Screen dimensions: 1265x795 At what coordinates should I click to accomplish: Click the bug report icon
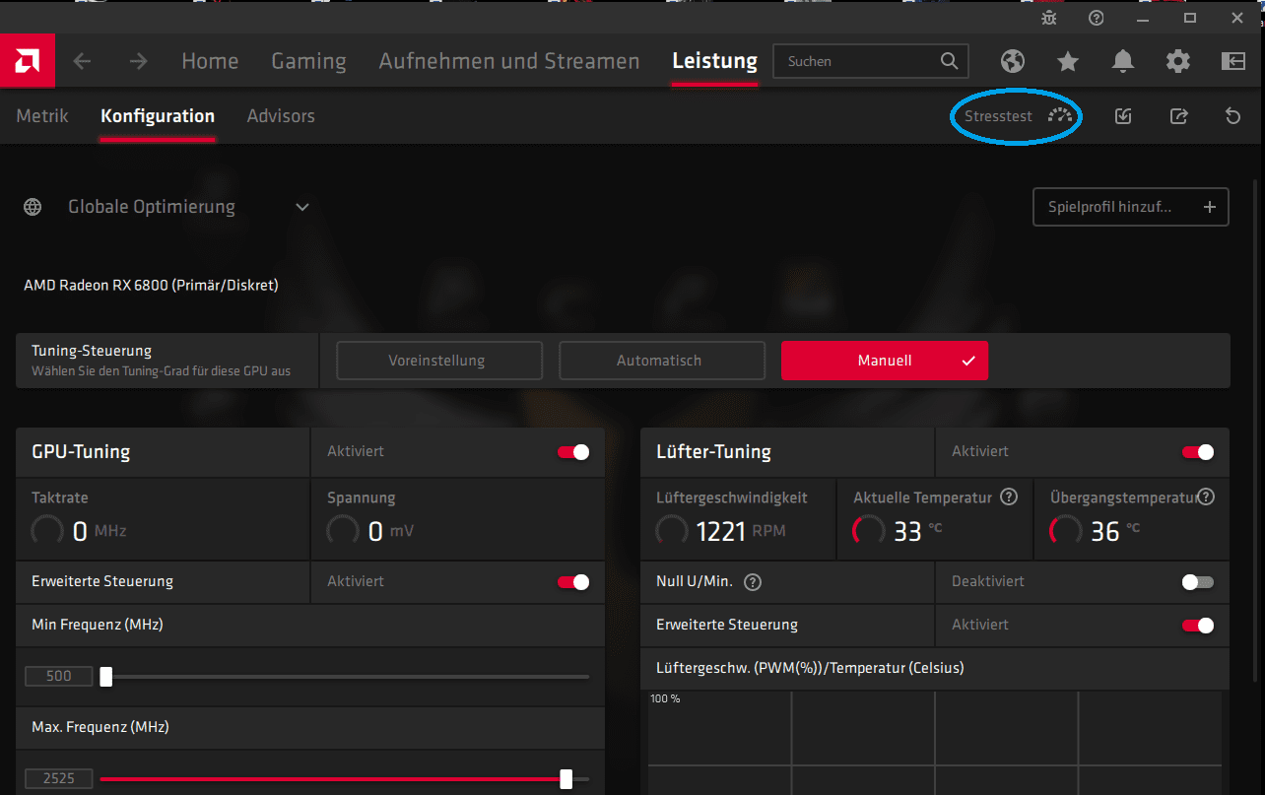pyautogui.click(x=1050, y=18)
